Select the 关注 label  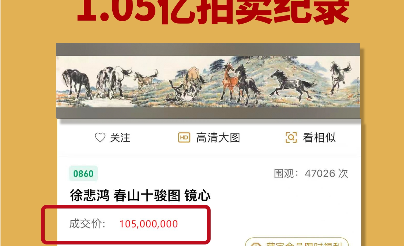(120, 138)
